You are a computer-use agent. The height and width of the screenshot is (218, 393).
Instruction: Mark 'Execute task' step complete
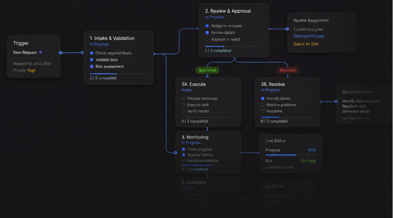pyautogui.click(x=183, y=105)
